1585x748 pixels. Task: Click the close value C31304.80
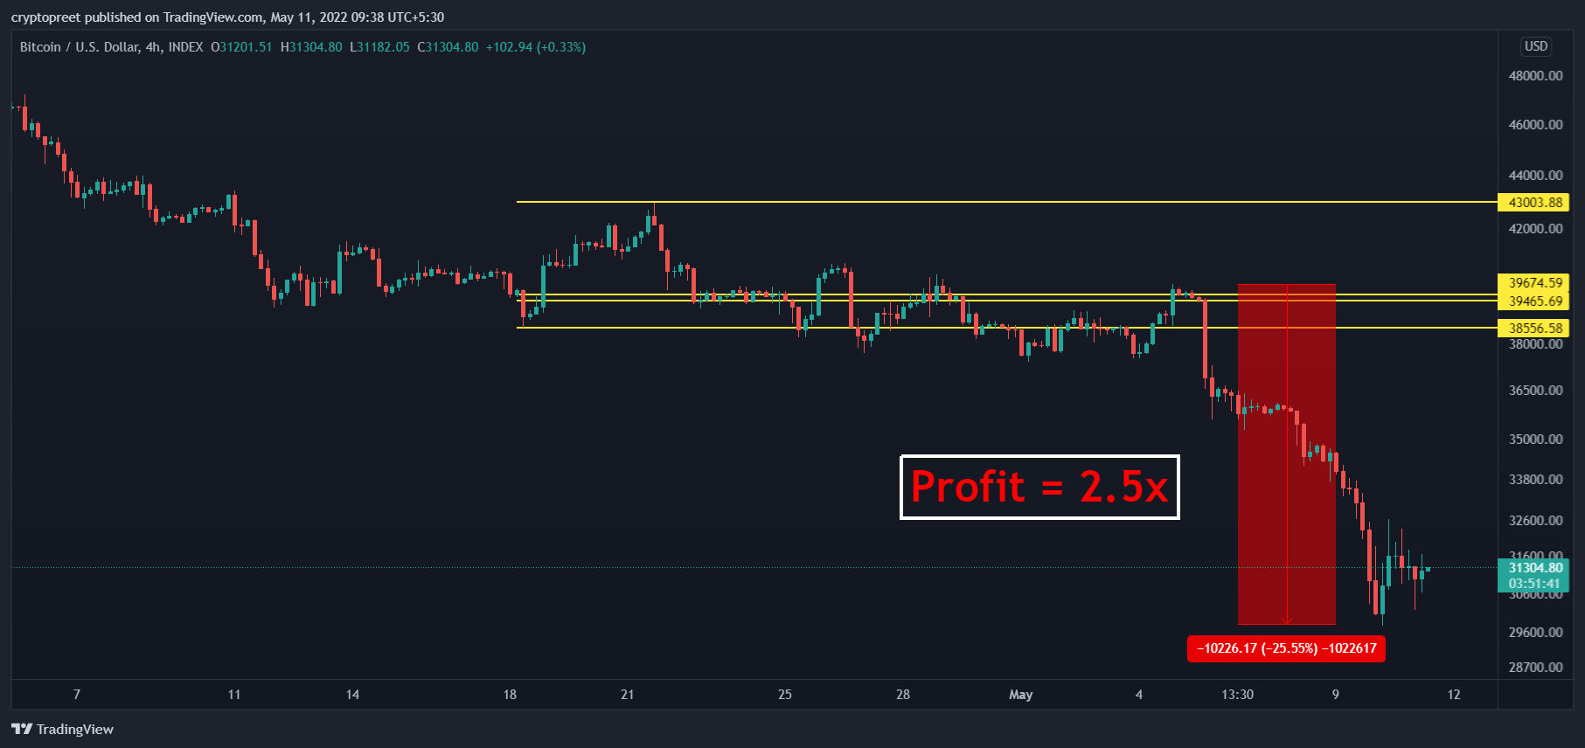click(448, 47)
